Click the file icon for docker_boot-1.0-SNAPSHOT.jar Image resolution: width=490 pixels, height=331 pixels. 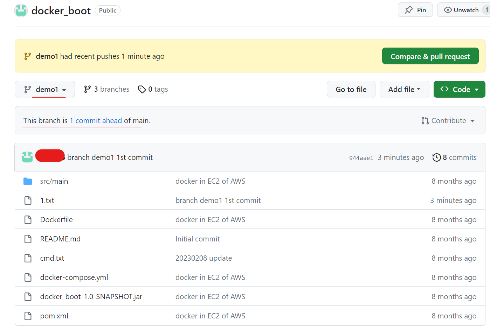28,297
